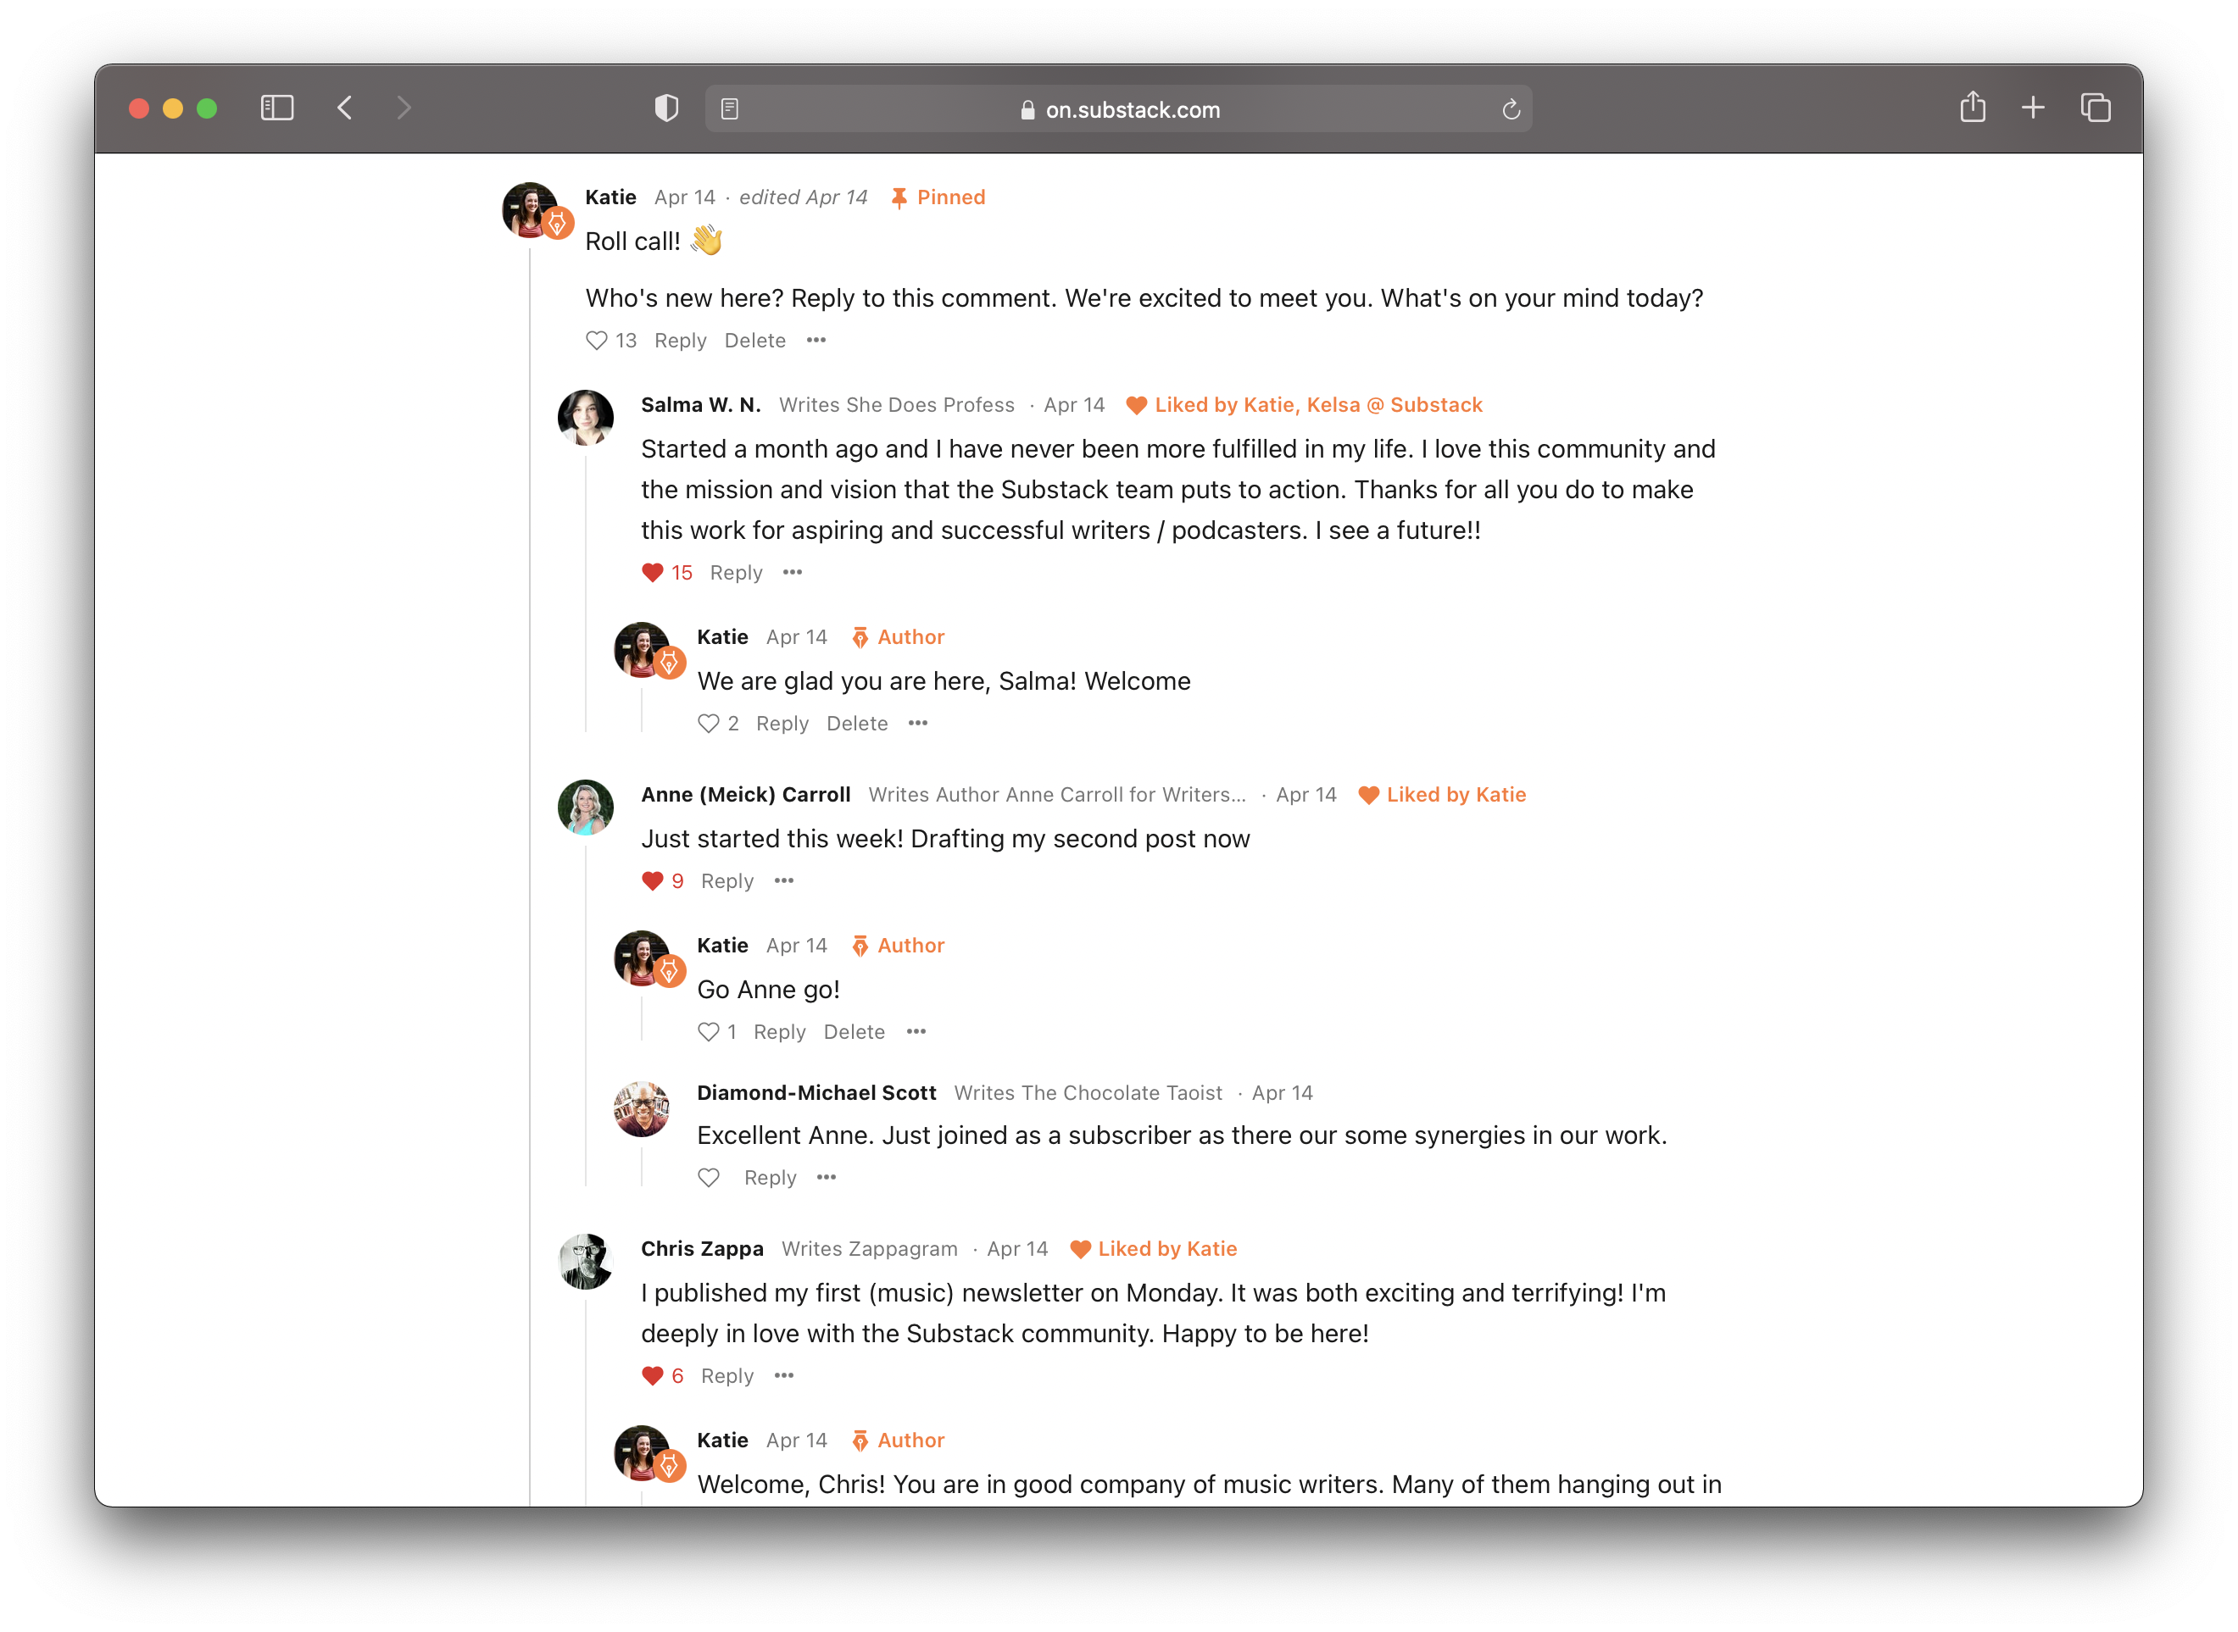Click Reply on Salma W. N.'s comment
The width and height of the screenshot is (2238, 1632).
tap(732, 573)
